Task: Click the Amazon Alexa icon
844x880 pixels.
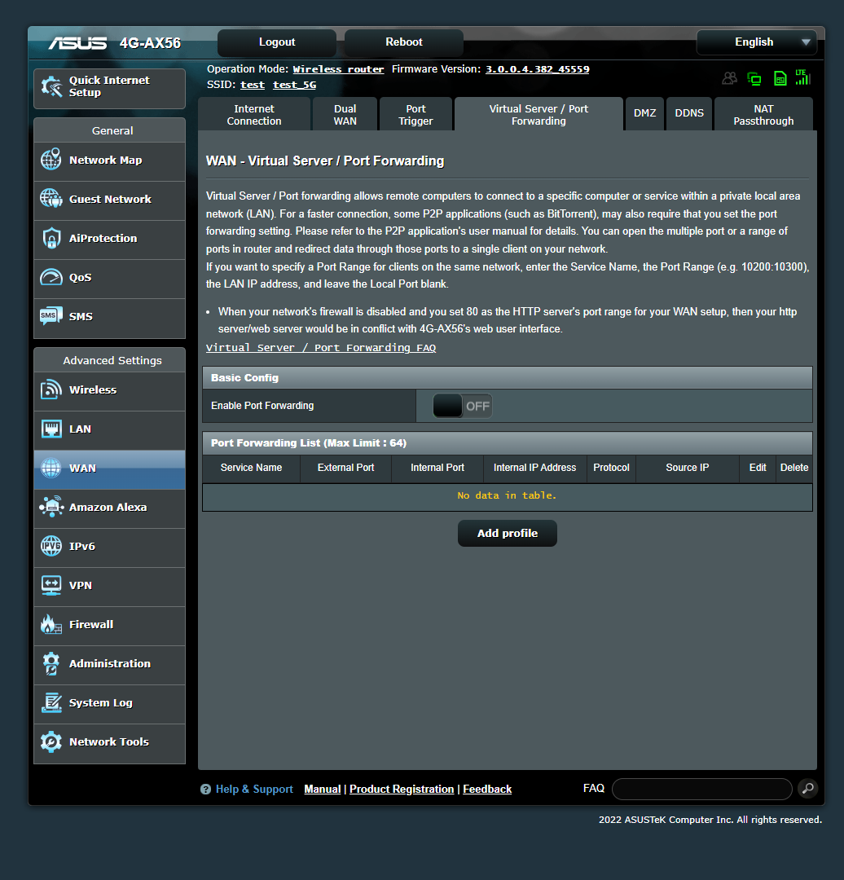Action: point(51,507)
